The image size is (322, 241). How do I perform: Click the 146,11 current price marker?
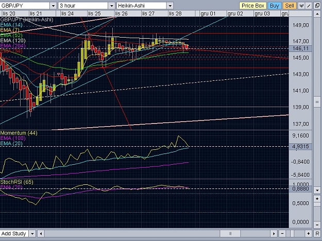pos(300,48)
